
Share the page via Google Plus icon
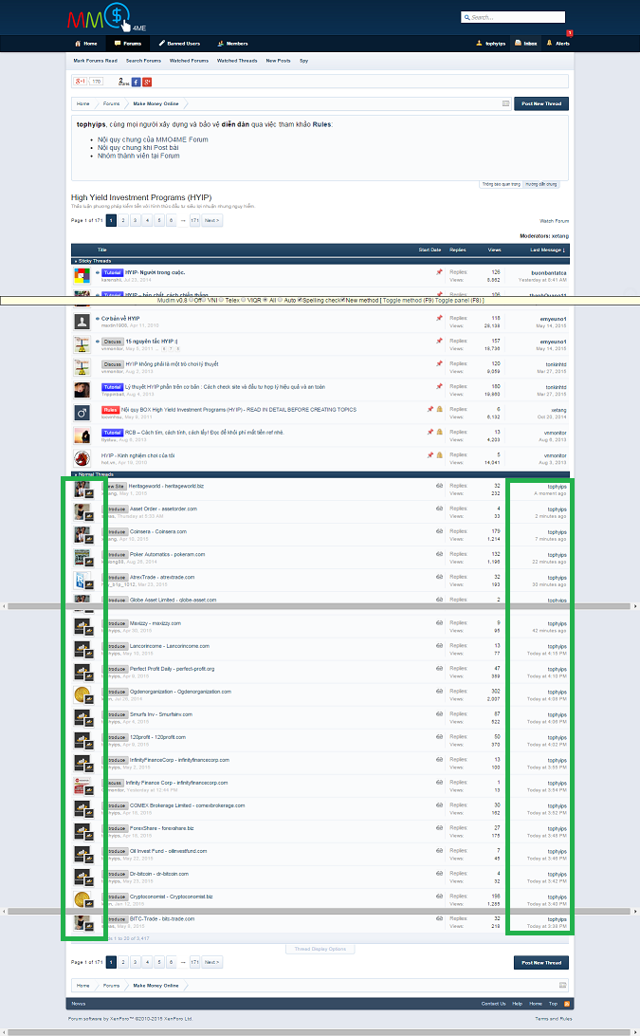[147, 82]
